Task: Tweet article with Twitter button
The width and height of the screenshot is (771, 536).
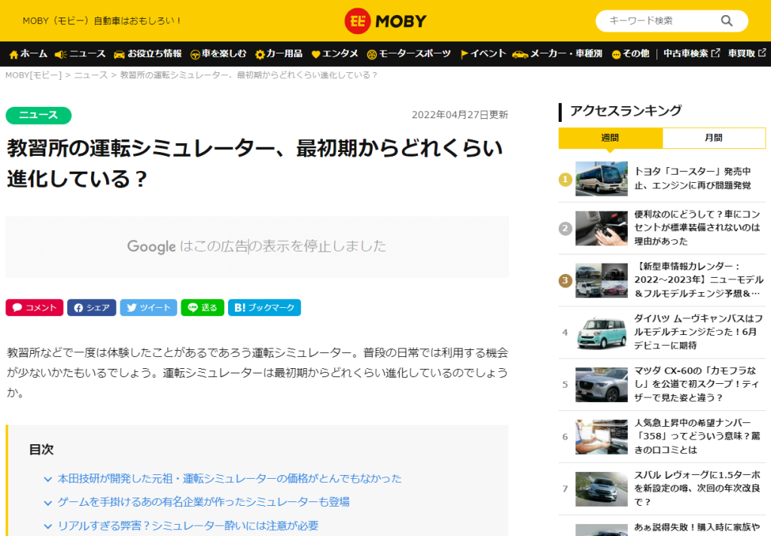Action: tap(148, 307)
